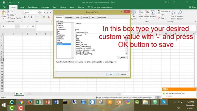The height and width of the screenshot is (111, 197).
Task: Click the Type format code field
Action: (x=101, y=32)
